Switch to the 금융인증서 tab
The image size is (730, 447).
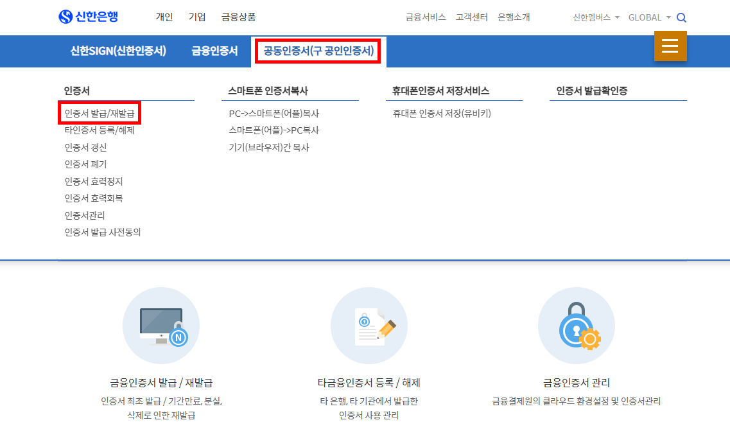pos(214,51)
